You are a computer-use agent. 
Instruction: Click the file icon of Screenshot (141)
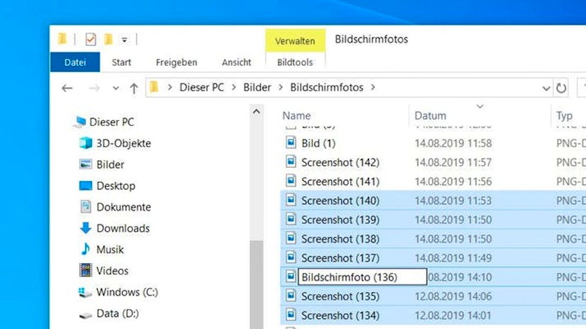coord(291,181)
